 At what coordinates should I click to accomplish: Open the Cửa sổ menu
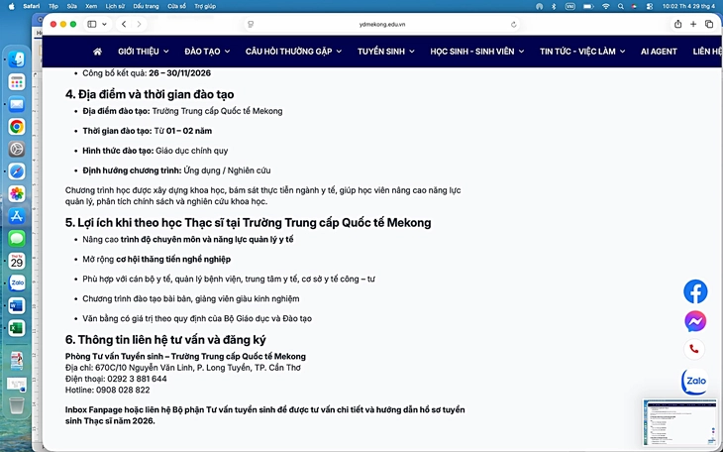[x=176, y=7]
